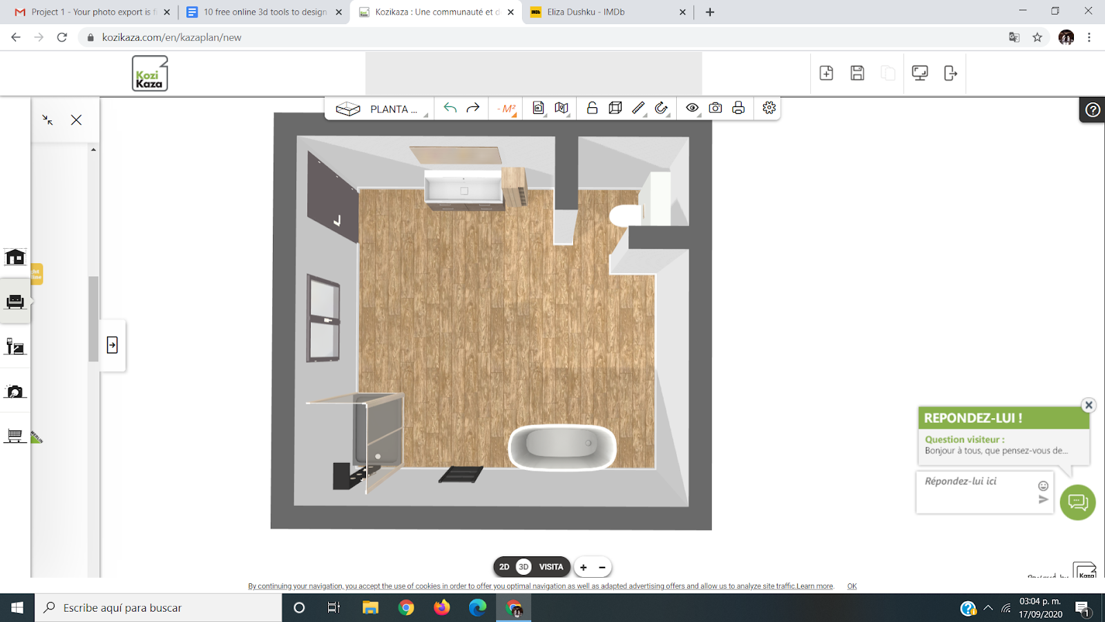The image size is (1105, 622).
Task: Click the Learn more cookies link
Action: click(815, 586)
